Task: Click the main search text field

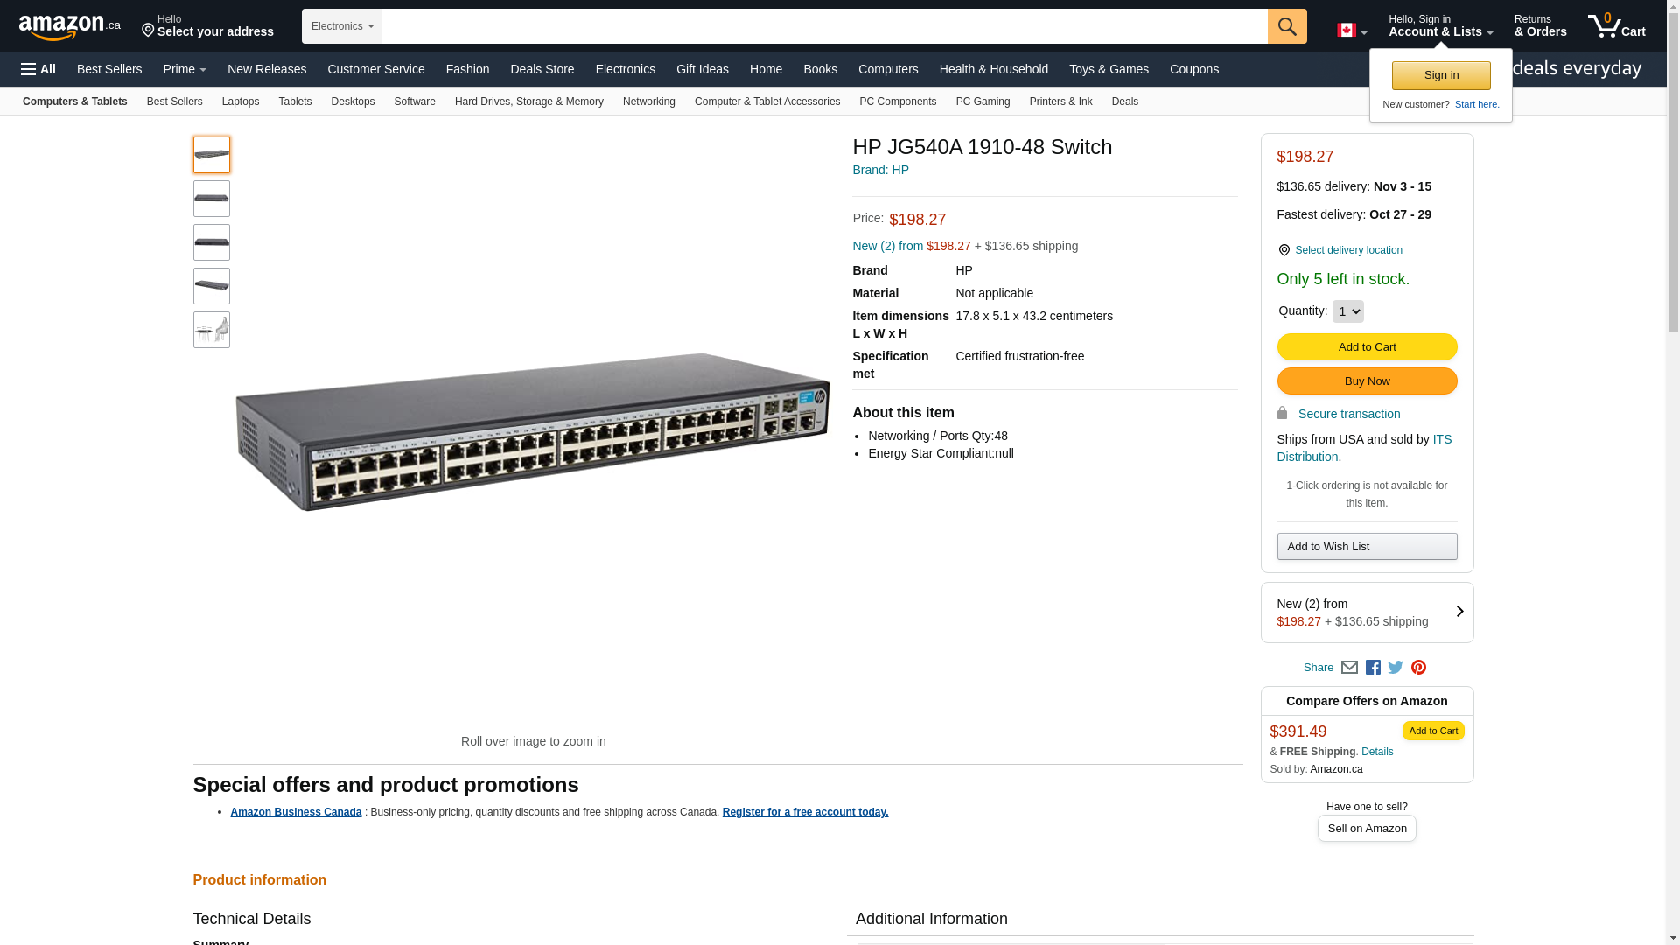Action: 824,26
